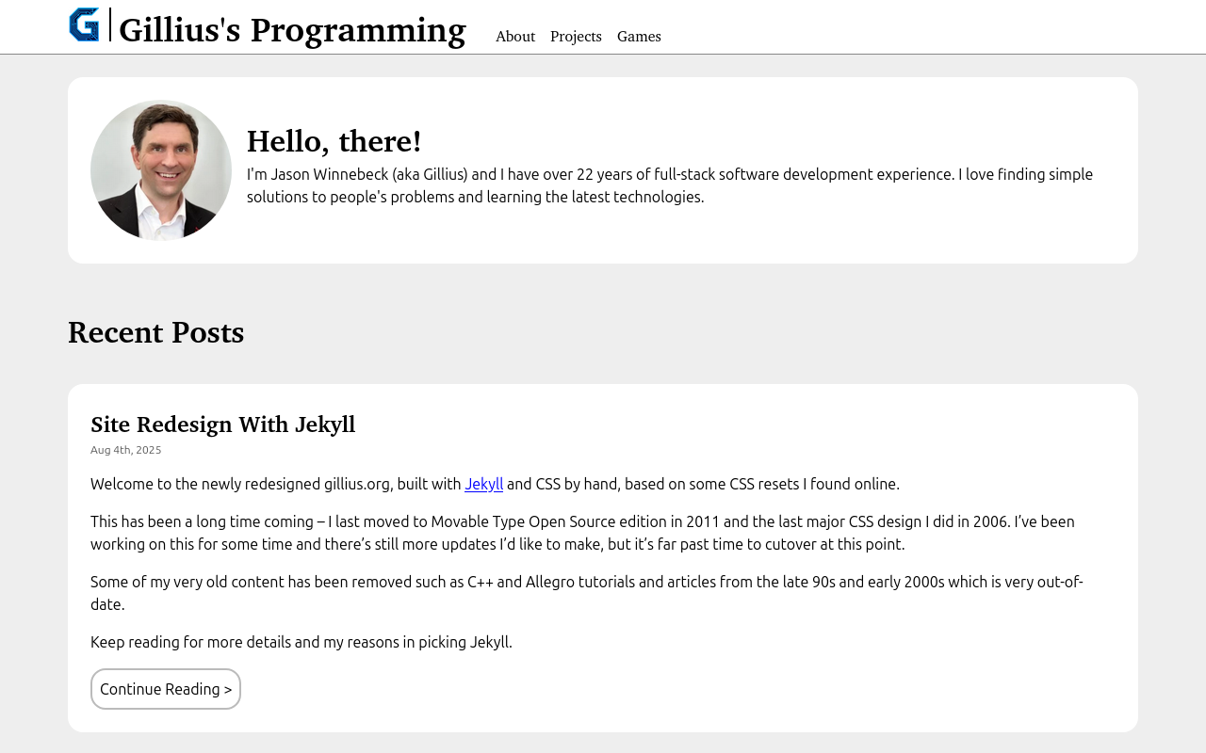Open the Projects navigation item
The height and width of the screenshot is (753, 1206).
[576, 37]
